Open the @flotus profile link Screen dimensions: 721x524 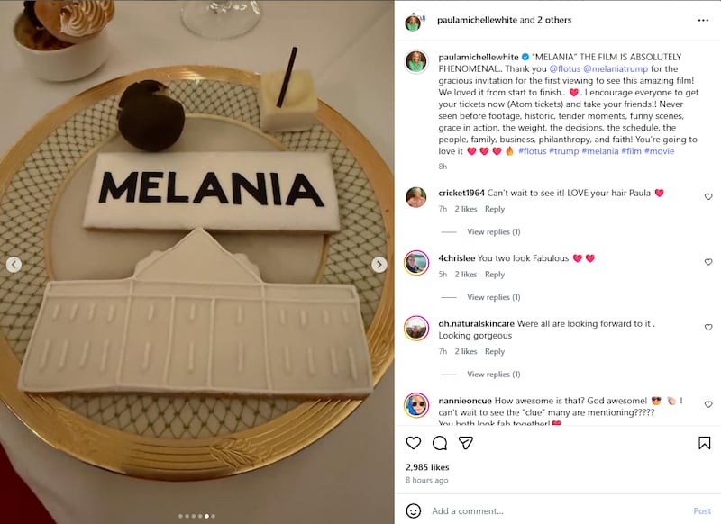pyautogui.click(x=565, y=69)
